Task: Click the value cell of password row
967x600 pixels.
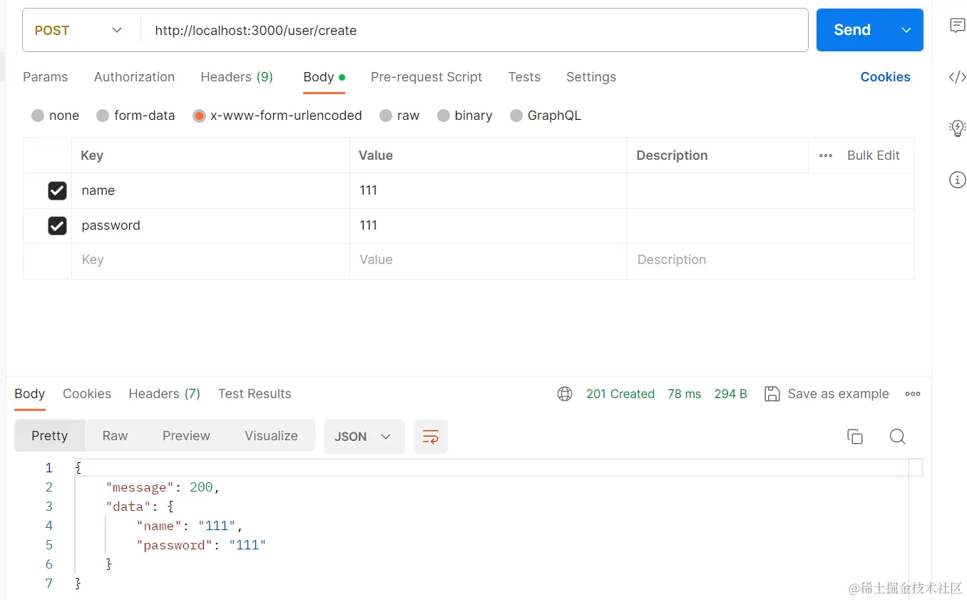Action: (488, 225)
